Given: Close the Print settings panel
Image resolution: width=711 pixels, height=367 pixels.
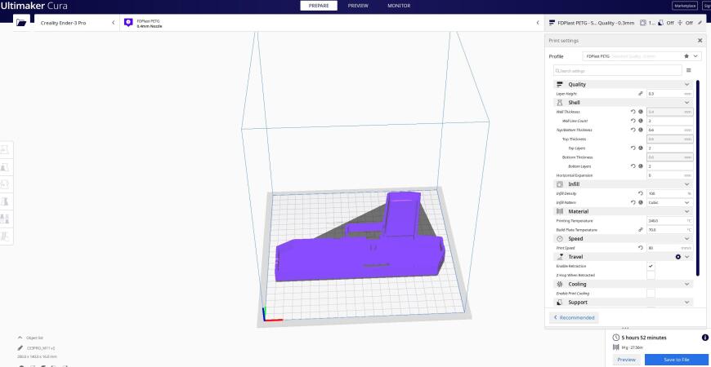Looking at the screenshot, I should [x=700, y=41].
